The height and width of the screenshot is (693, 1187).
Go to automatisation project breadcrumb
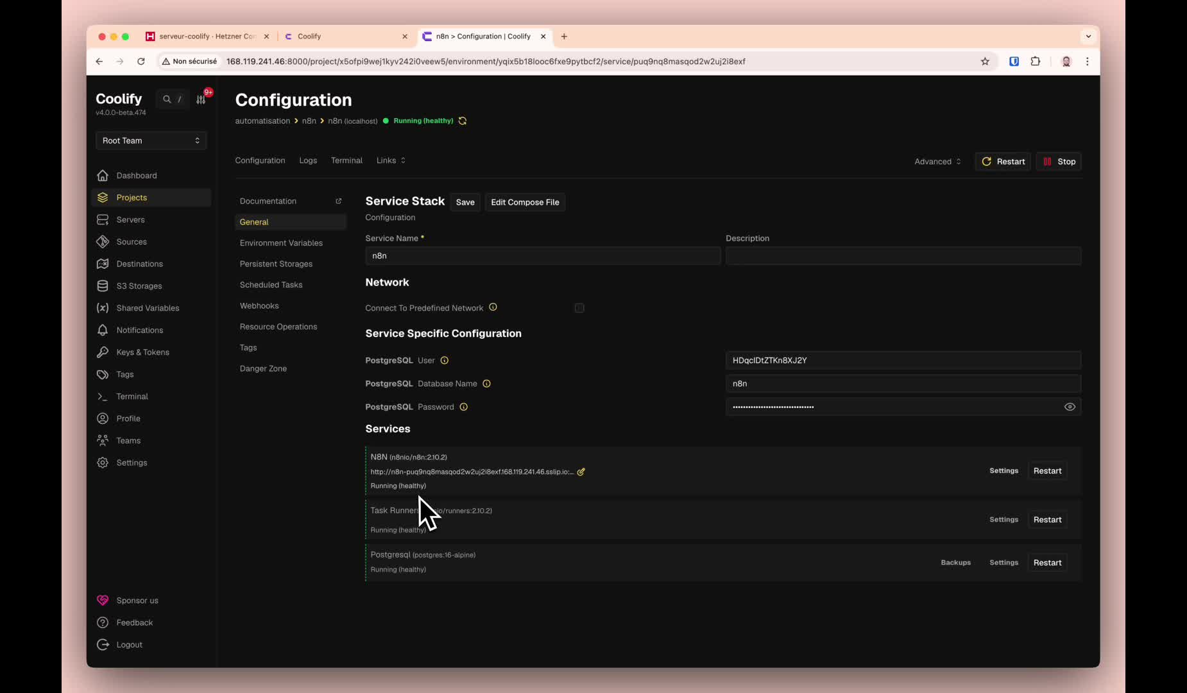pos(262,121)
